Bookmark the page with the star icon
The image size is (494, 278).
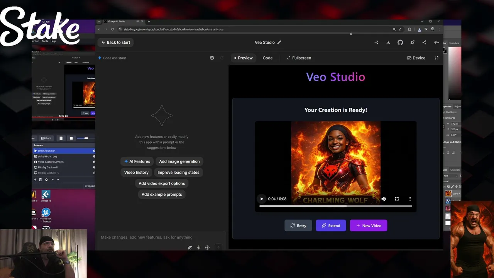click(x=400, y=29)
